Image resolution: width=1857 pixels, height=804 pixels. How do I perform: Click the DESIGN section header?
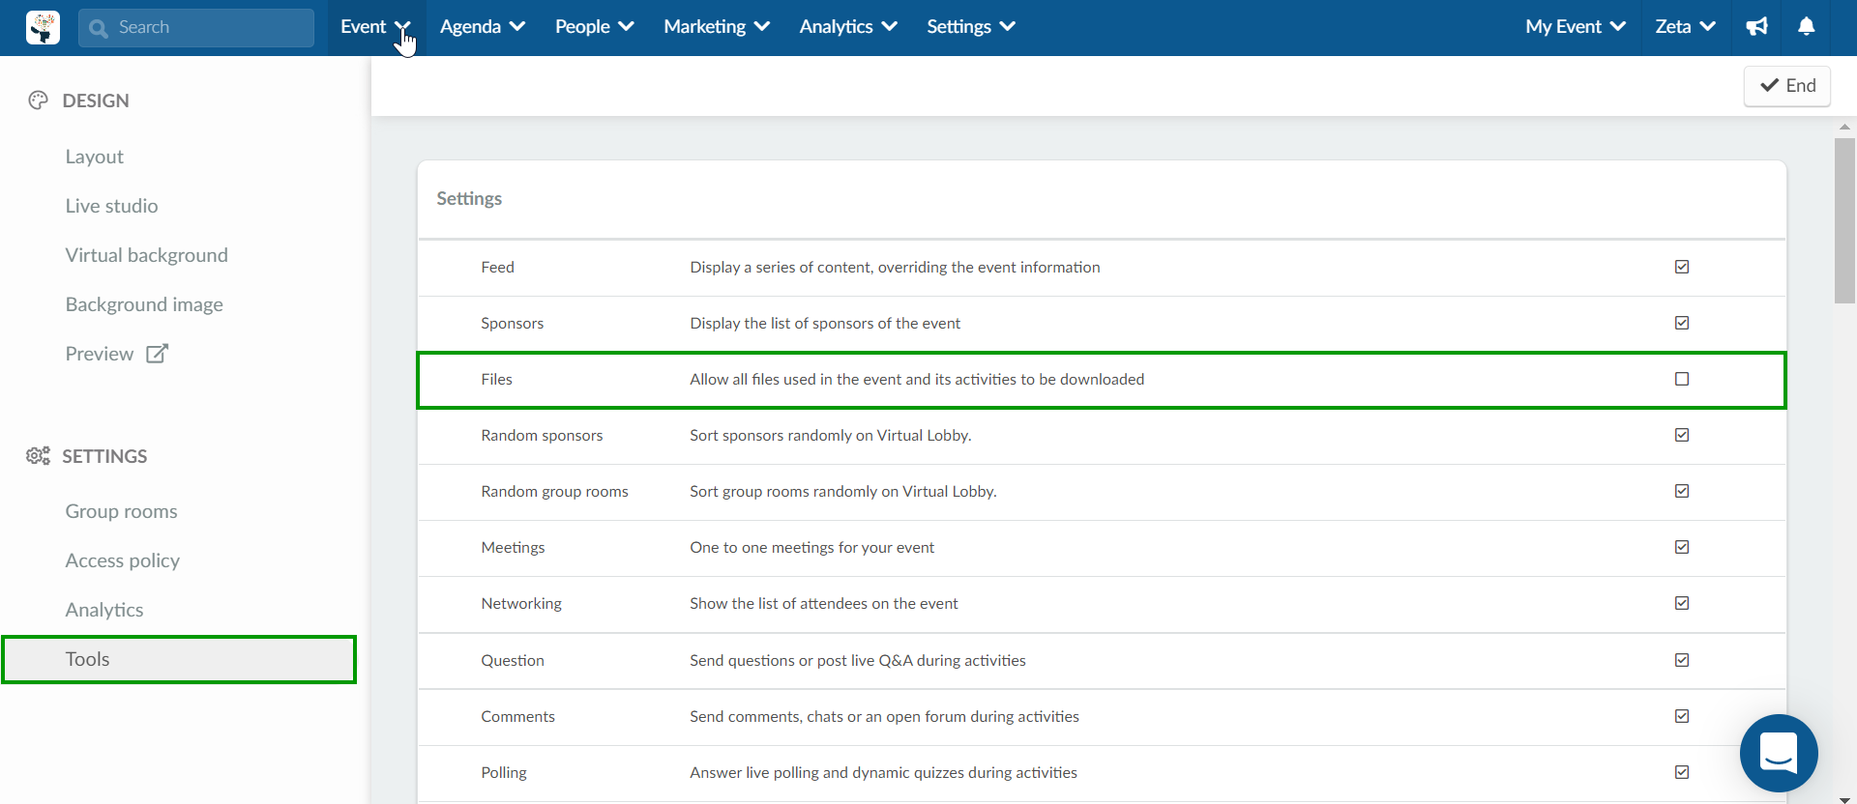[x=96, y=100]
